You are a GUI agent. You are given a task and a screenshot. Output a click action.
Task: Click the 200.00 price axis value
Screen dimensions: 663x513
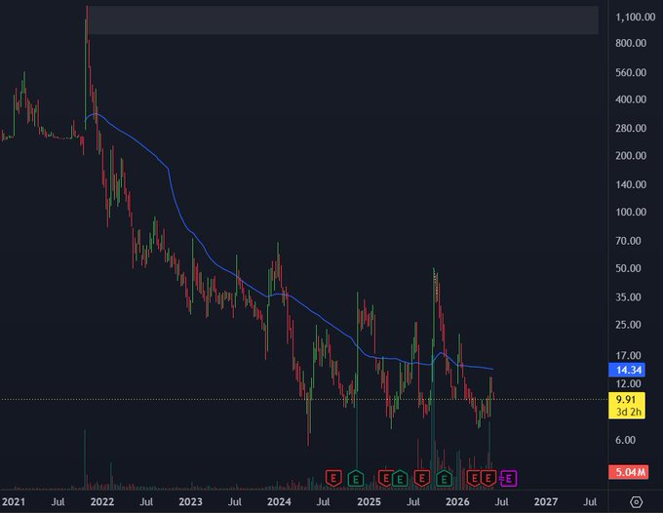631,156
